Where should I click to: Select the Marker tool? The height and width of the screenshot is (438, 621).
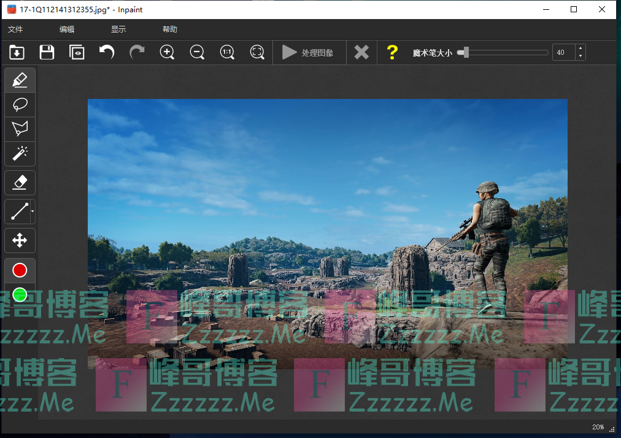[x=20, y=80]
